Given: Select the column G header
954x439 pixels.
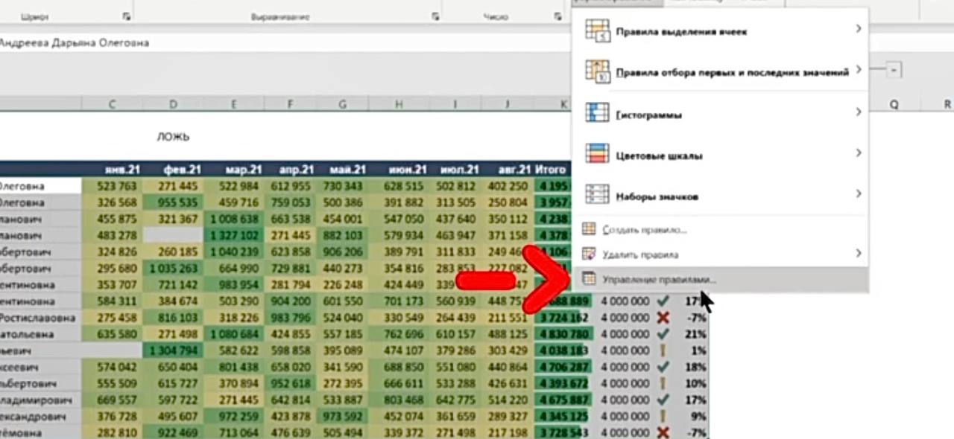Looking at the screenshot, I should click(342, 104).
